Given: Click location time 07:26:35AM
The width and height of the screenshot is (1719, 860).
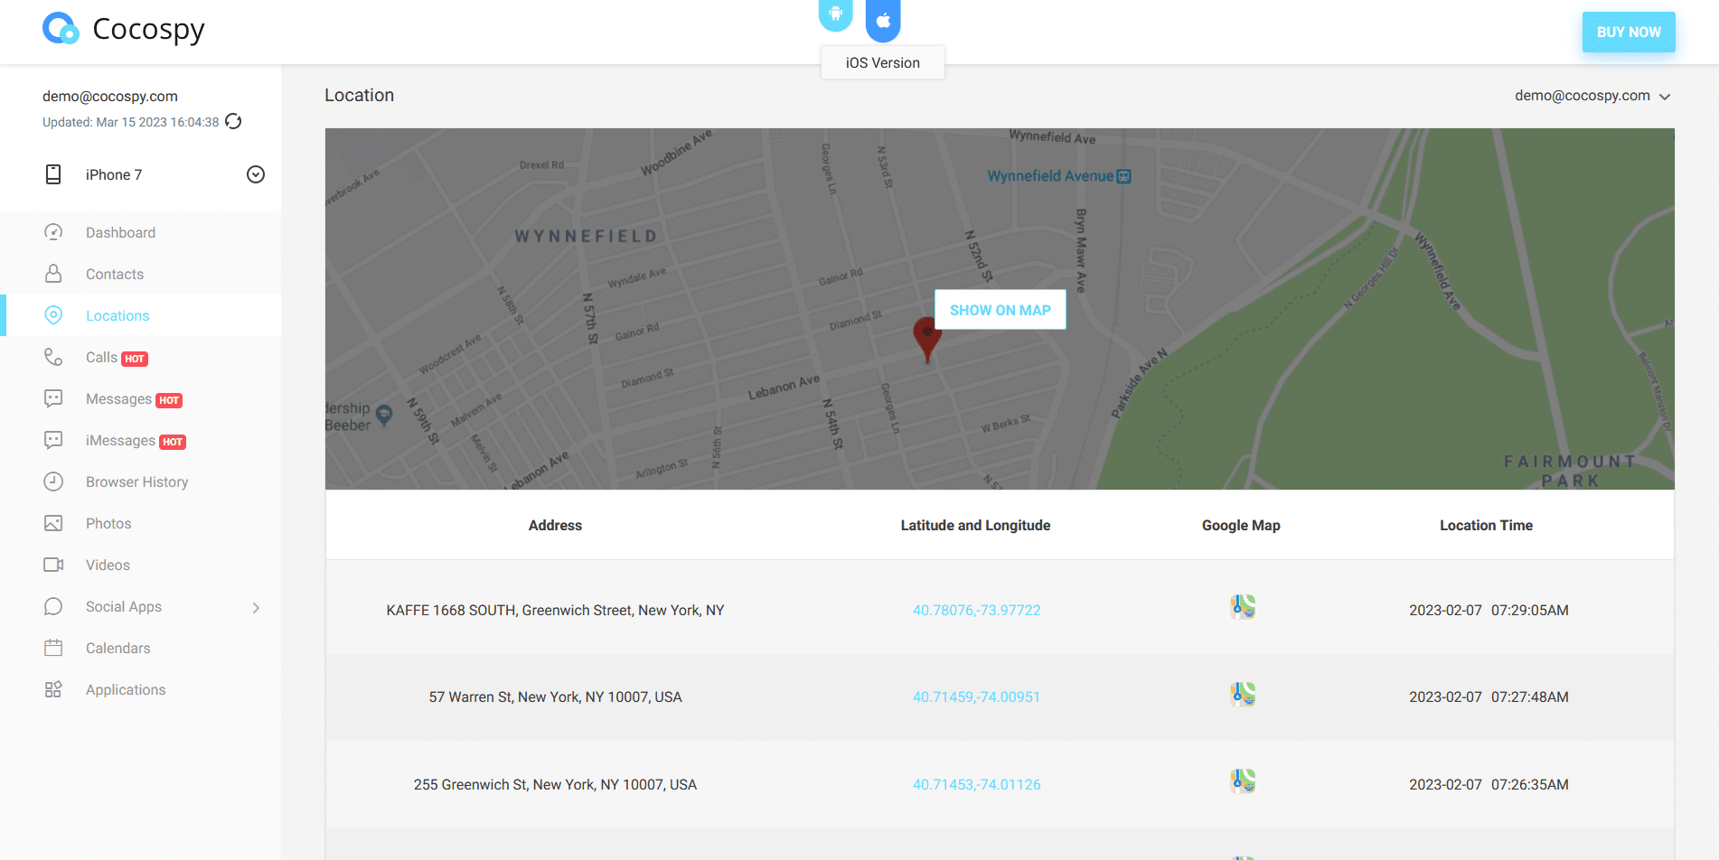Looking at the screenshot, I should point(1530,785).
